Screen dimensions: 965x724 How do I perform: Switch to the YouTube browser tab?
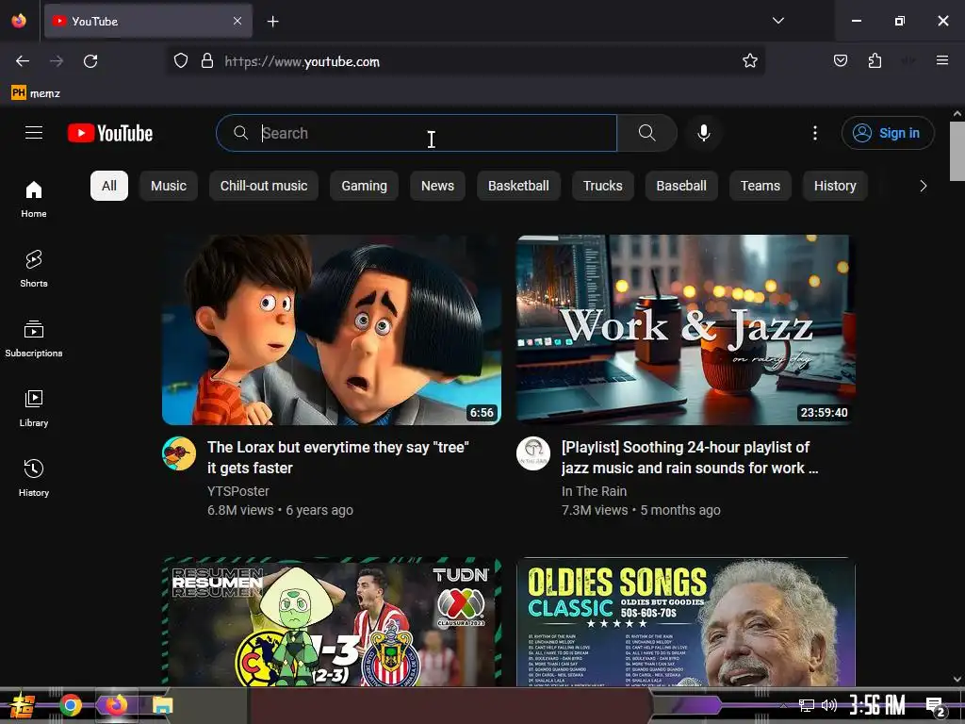click(148, 21)
